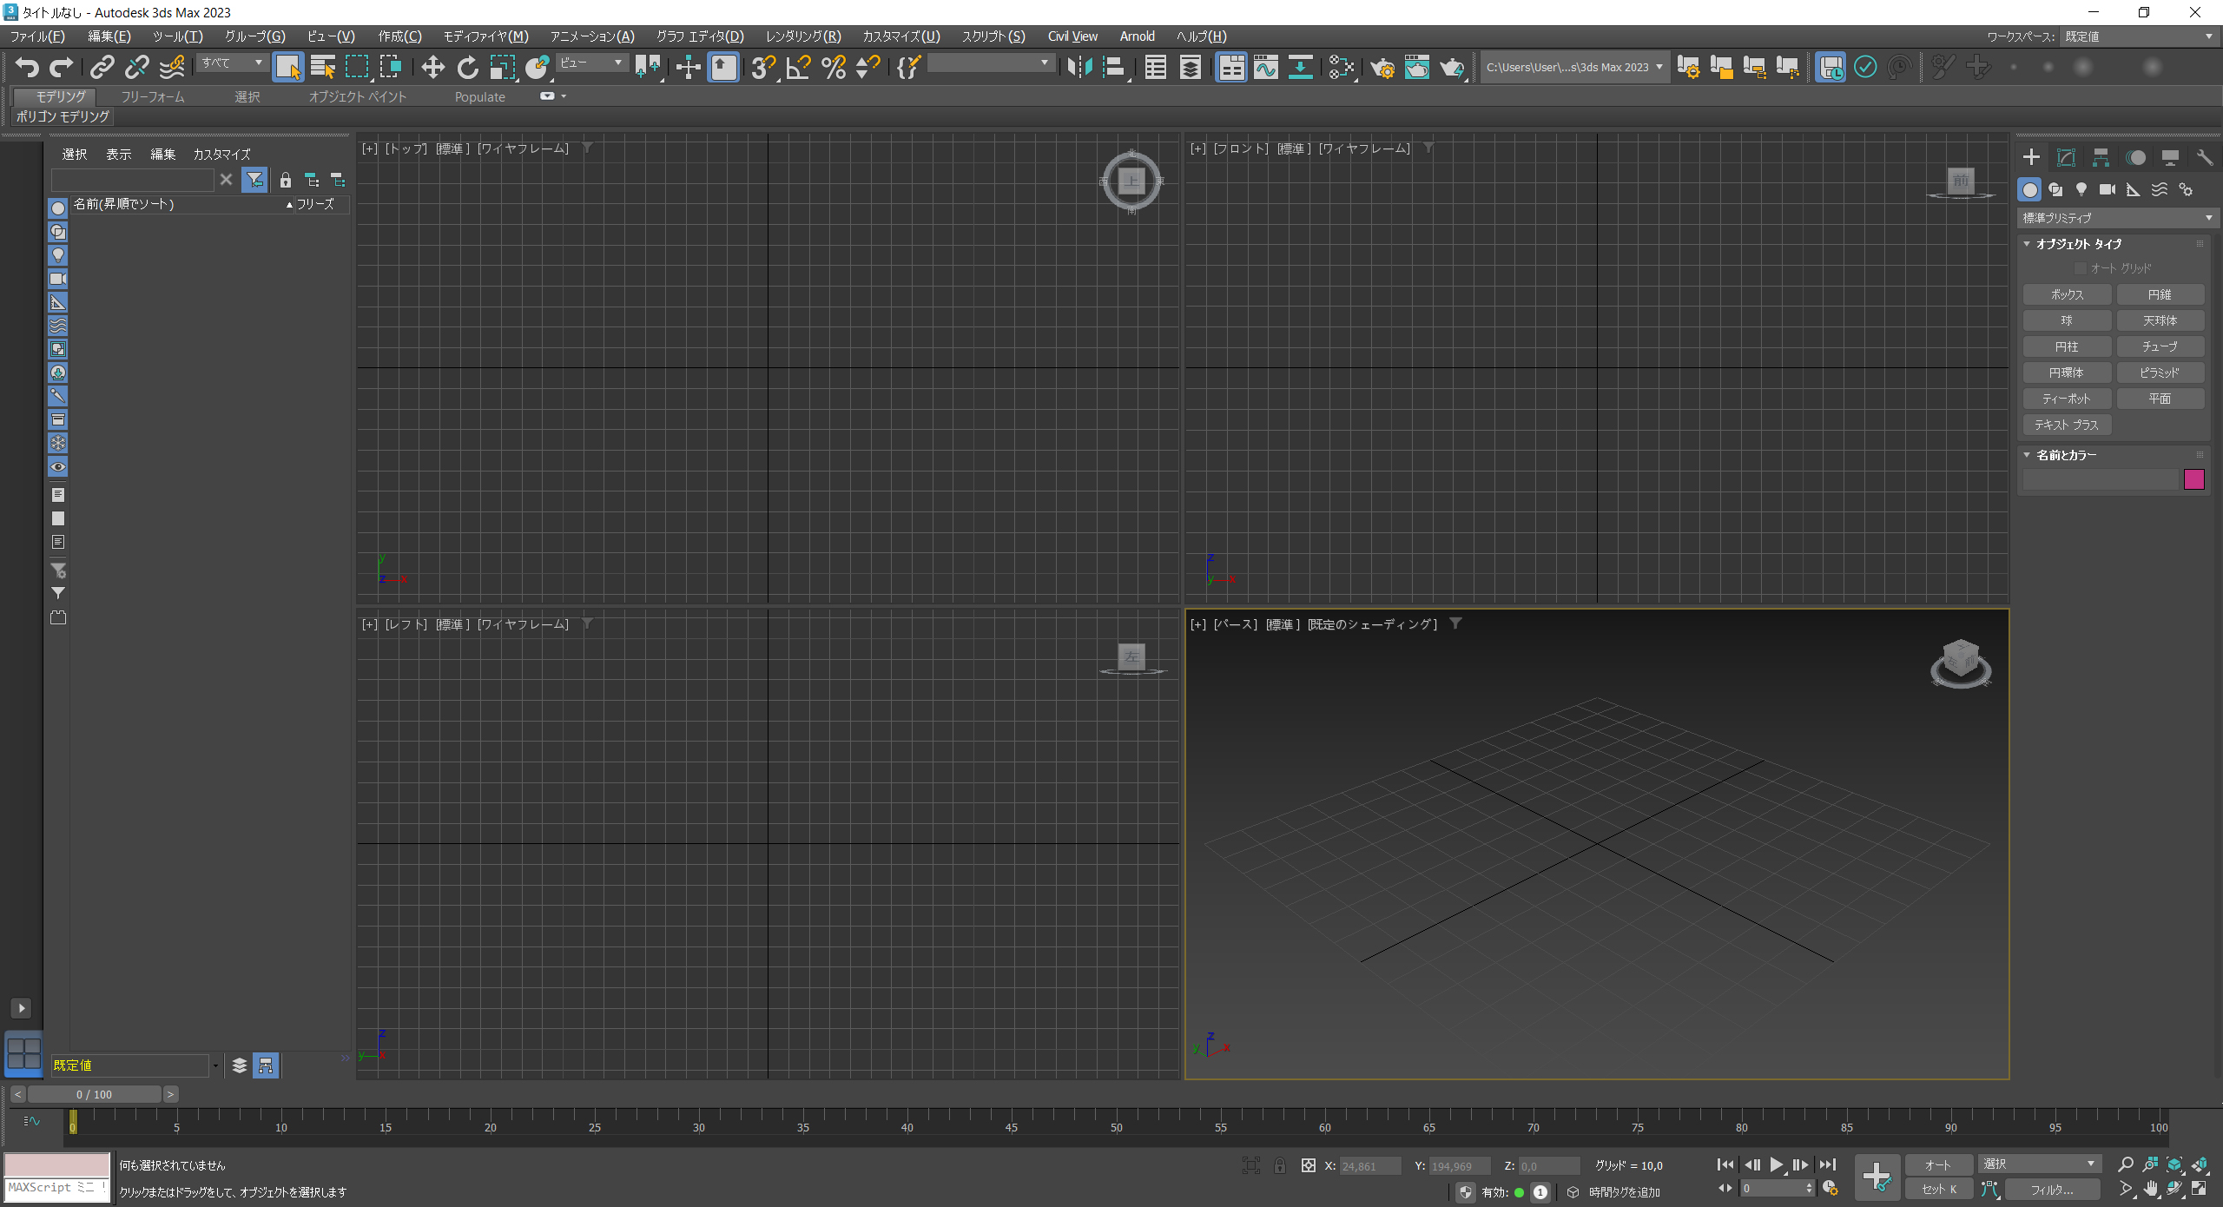This screenshot has height=1207, width=2223.
Task: Open the レンダリング(R) menu
Action: pyautogui.click(x=802, y=36)
